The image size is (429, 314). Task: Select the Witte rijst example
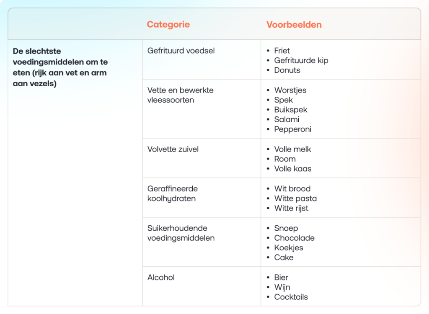pos(291,208)
